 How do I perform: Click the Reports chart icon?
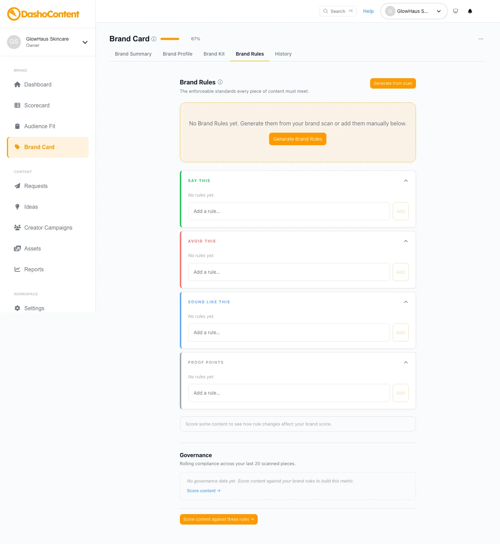[x=17, y=269]
